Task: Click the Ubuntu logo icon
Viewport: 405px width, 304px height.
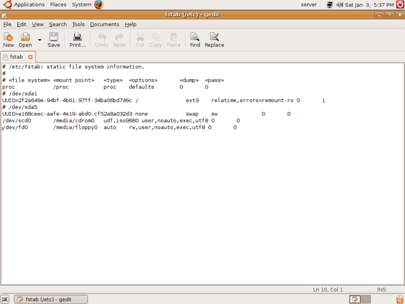Action: pos(8,5)
